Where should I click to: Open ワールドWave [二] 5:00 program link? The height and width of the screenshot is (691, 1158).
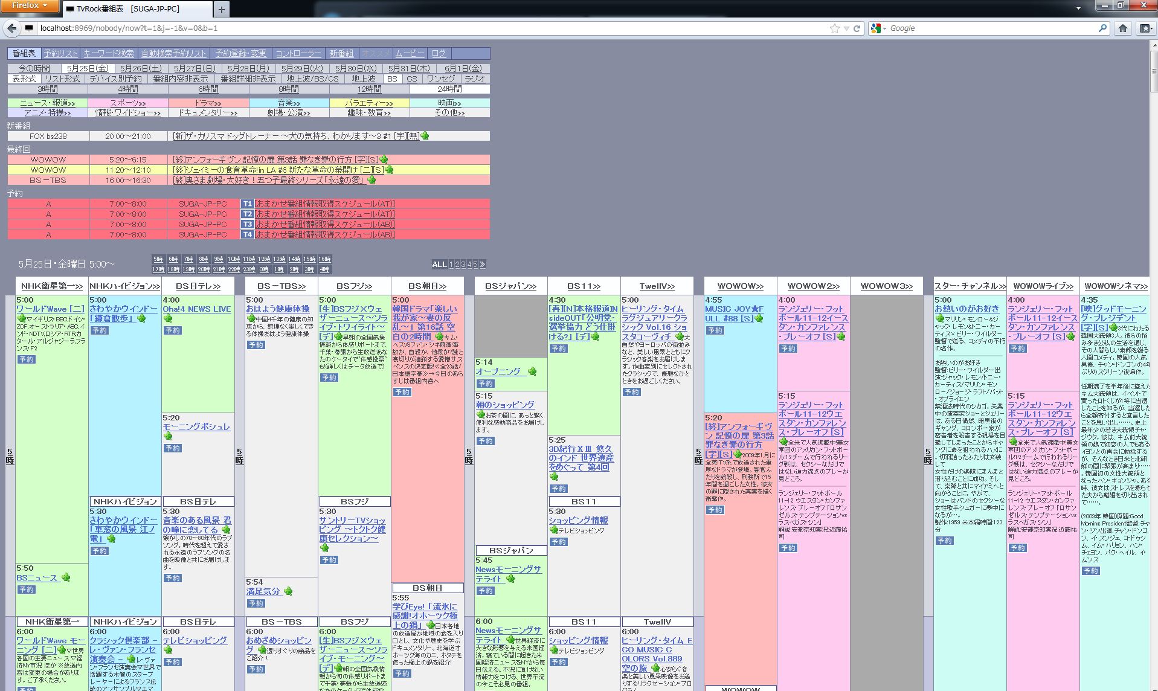tap(51, 309)
